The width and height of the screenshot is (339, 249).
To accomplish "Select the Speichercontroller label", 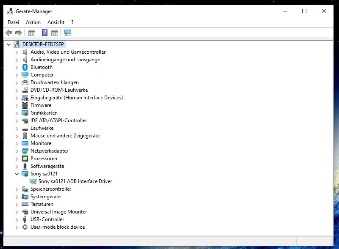I will pyautogui.click(x=51, y=189).
